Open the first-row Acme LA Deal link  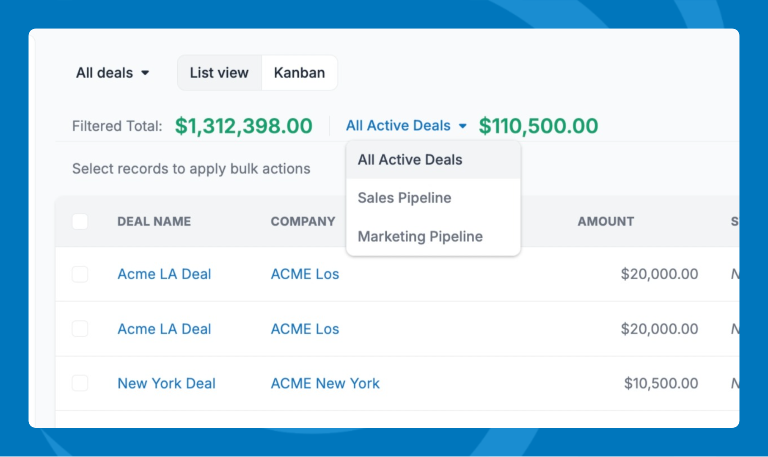(164, 274)
